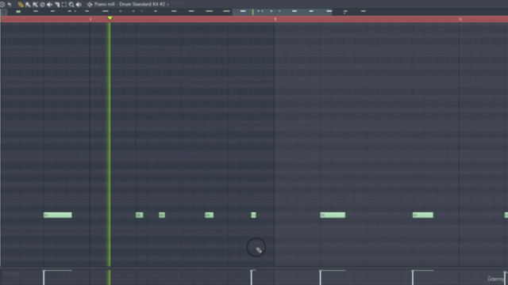Select the Draw pencil tool

21,5
